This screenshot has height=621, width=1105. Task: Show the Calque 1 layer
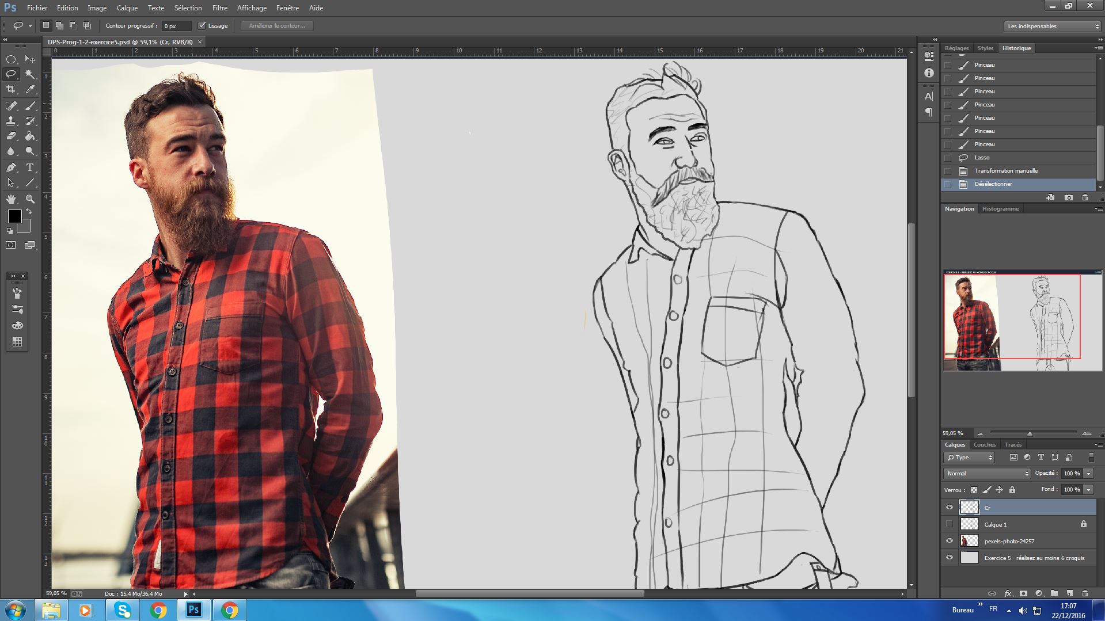[950, 524]
